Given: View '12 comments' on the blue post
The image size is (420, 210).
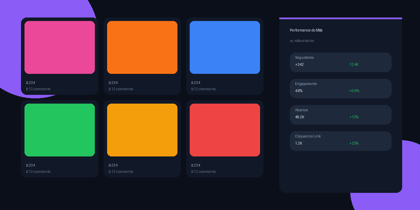Looking at the screenshot, I should pos(204,89).
